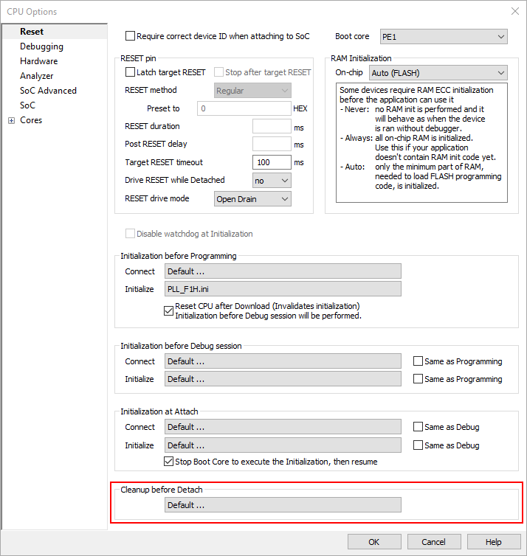Select the Analyzer tree item
Screen dimensions: 527x556
point(36,76)
